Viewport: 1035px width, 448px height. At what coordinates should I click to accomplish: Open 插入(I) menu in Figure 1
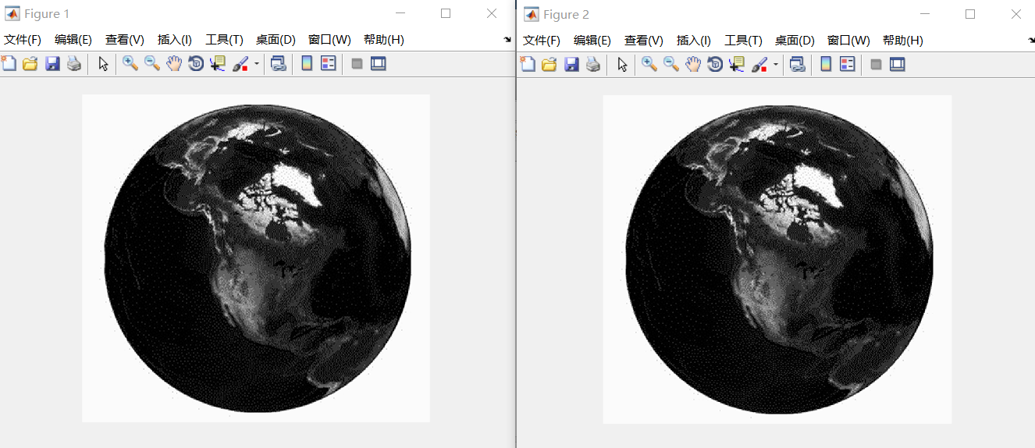pyautogui.click(x=175, y=40)
